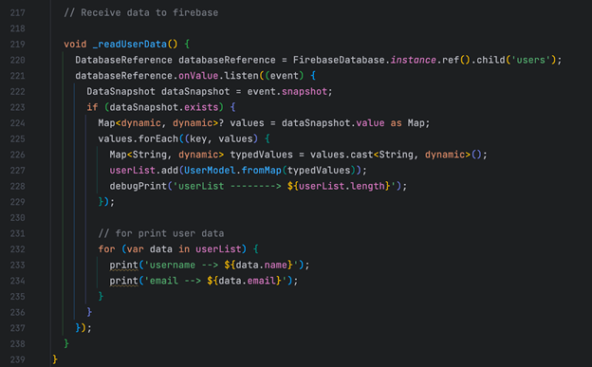Click line number 239 in the gutter
This screenshot has height=367, width=592.
(x=17, y=359)
